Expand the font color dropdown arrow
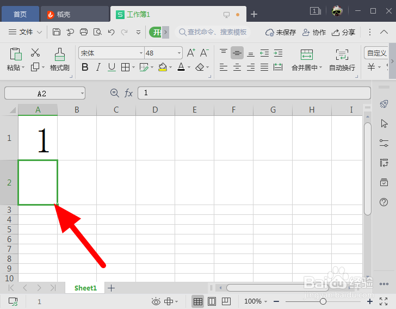The image size is (396, 309). point(189,67)
